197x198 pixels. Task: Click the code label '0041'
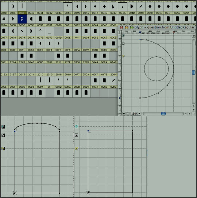click(40, 13)
